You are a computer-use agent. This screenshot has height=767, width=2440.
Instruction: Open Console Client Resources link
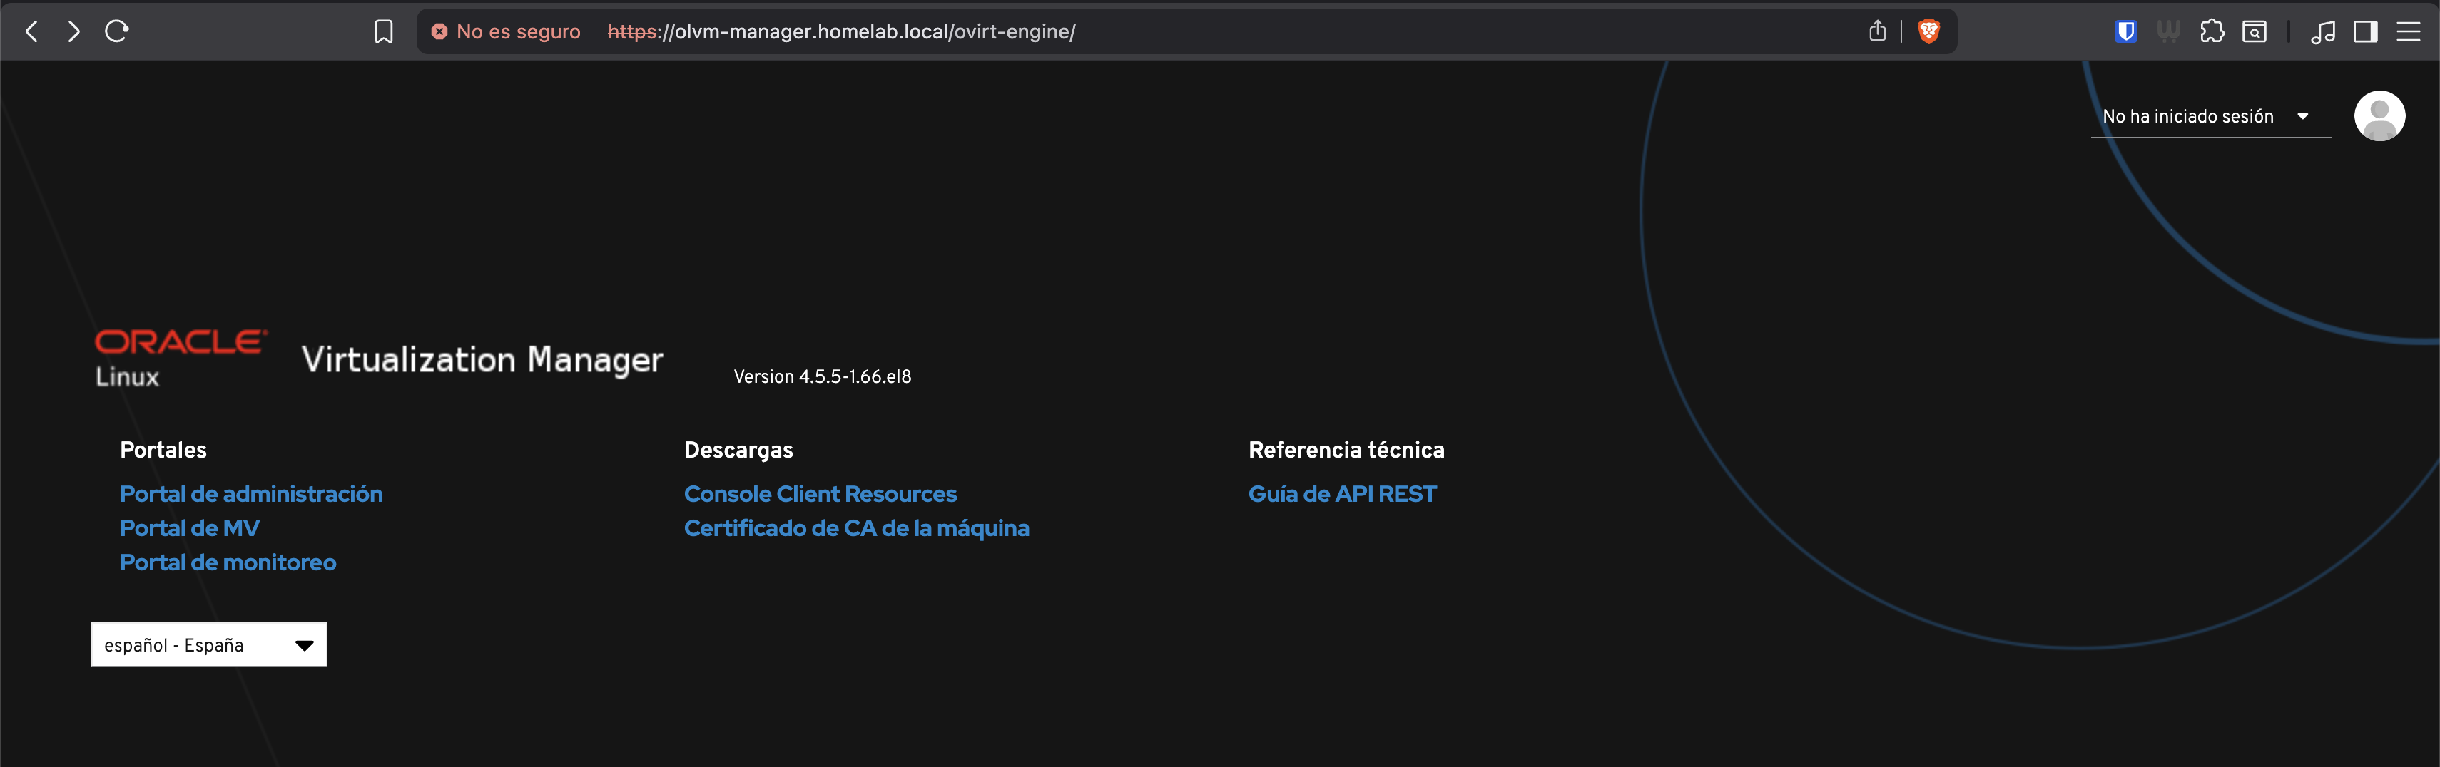coord(820,493)
